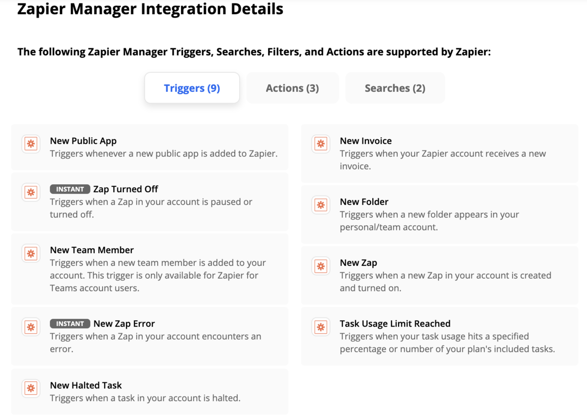Click the description about receiving a new invoice

pos(443,160)
